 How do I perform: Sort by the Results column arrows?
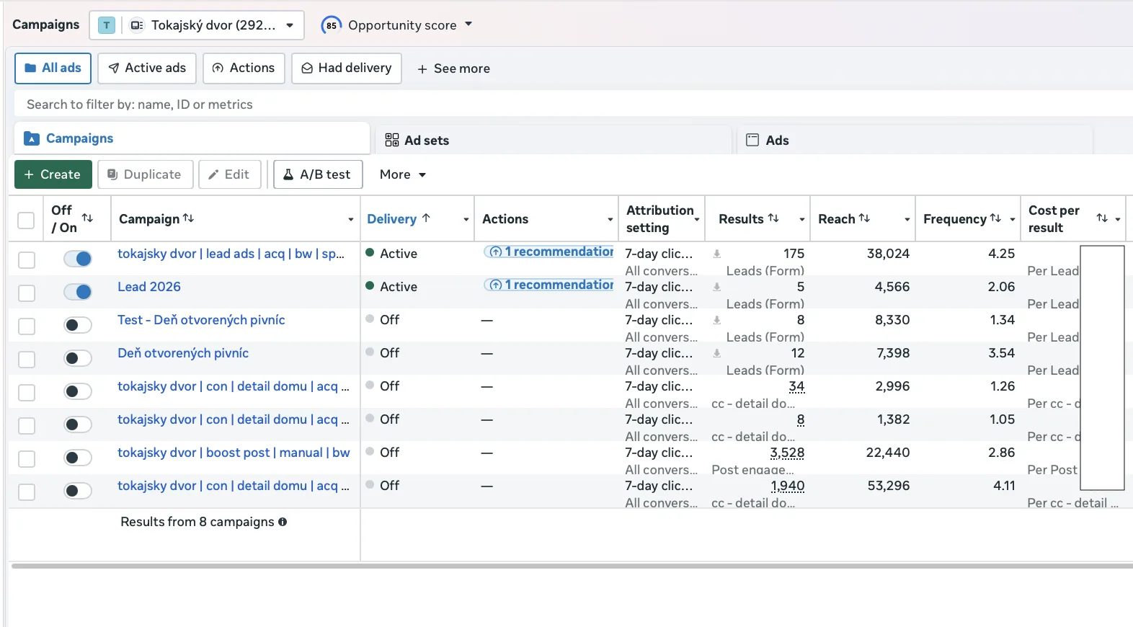pos(773,218)
